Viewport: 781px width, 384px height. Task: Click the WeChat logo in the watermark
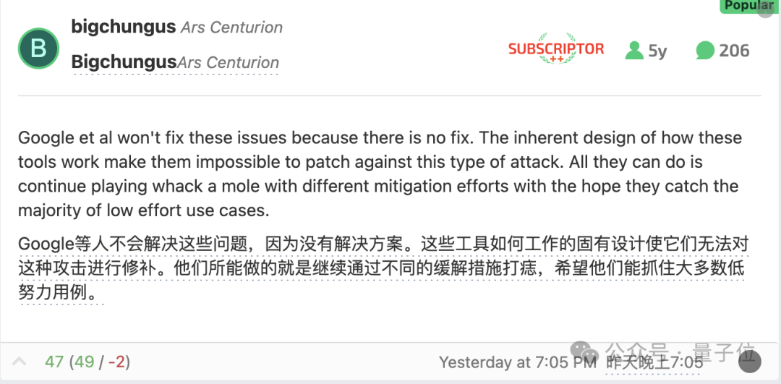click(586, 354)
